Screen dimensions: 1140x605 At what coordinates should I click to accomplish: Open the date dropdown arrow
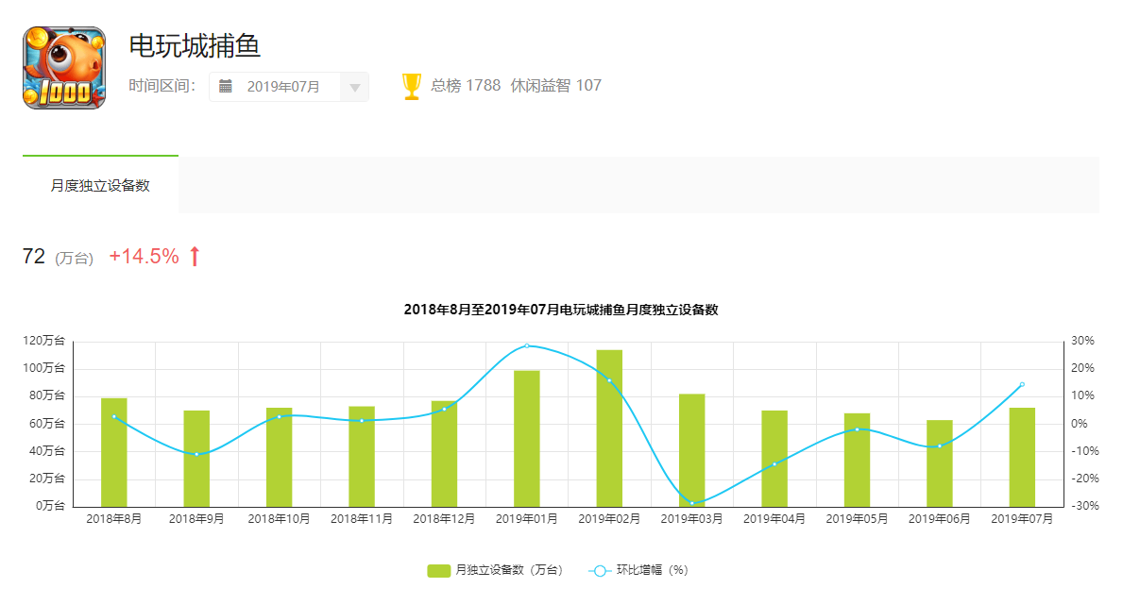pyautogui.click(x=355, y=88)
